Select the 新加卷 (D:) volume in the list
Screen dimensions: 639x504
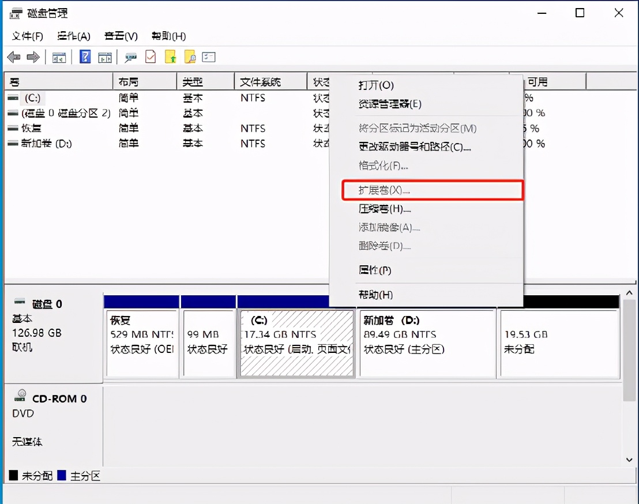click(x=47, y=144)
